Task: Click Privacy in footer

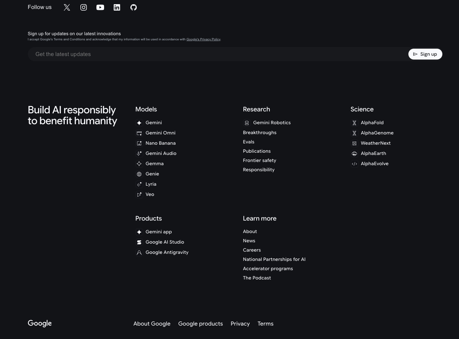Action: click(240, 324)
